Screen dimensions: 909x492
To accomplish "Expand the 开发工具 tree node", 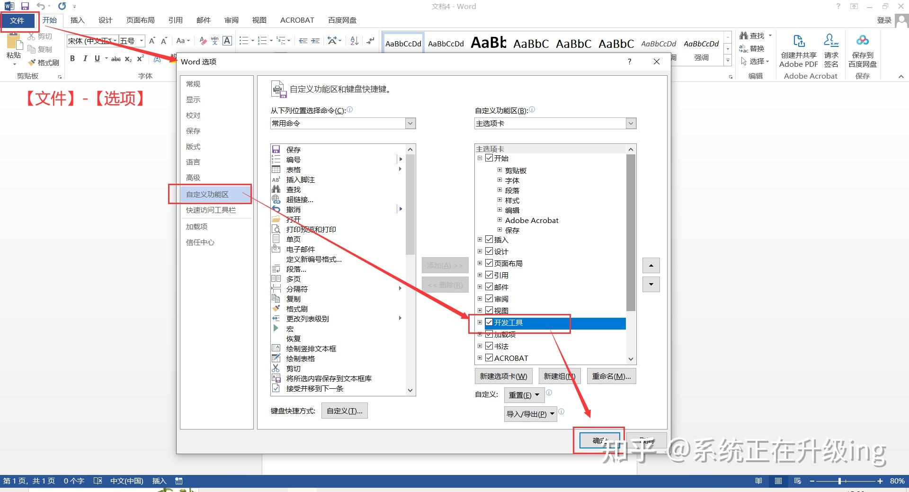I will (x=480, y=322).
